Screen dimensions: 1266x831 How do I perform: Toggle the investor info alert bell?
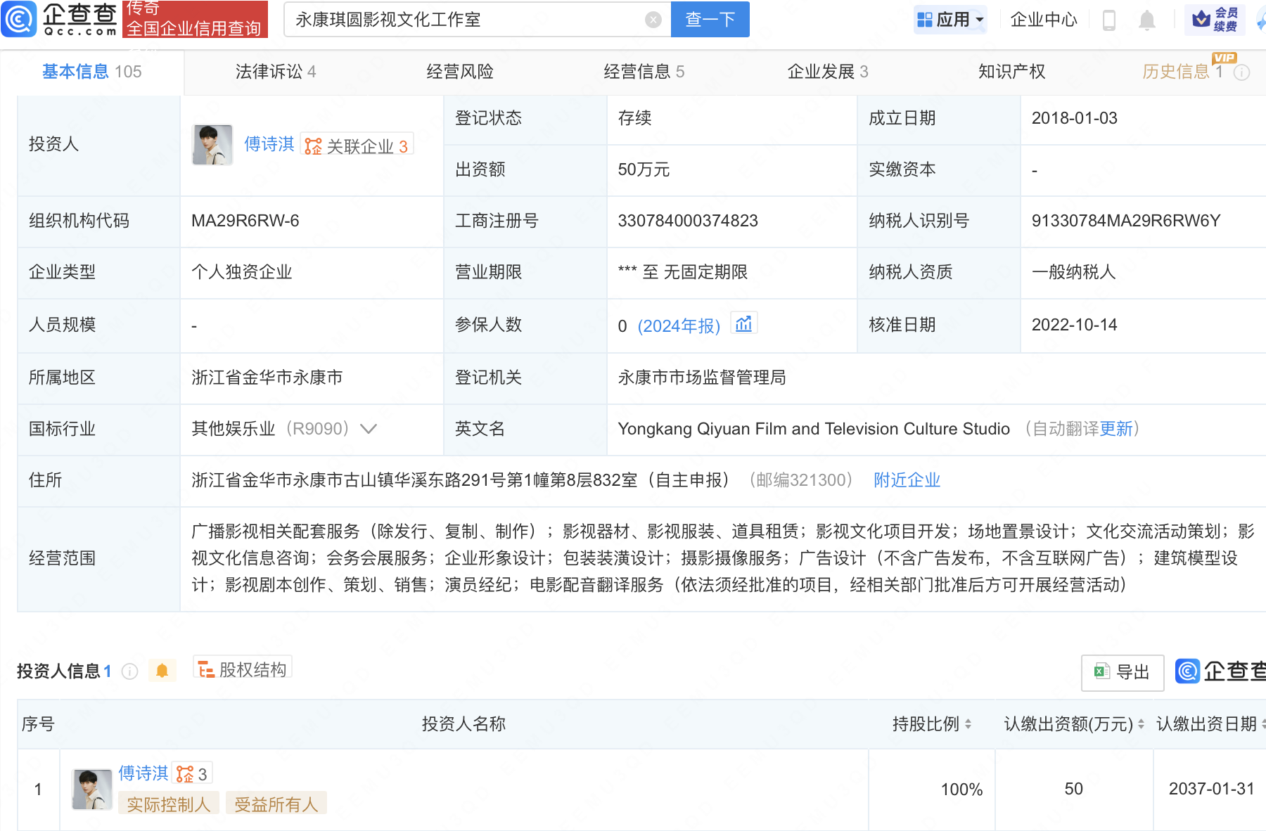click(162, 671)
